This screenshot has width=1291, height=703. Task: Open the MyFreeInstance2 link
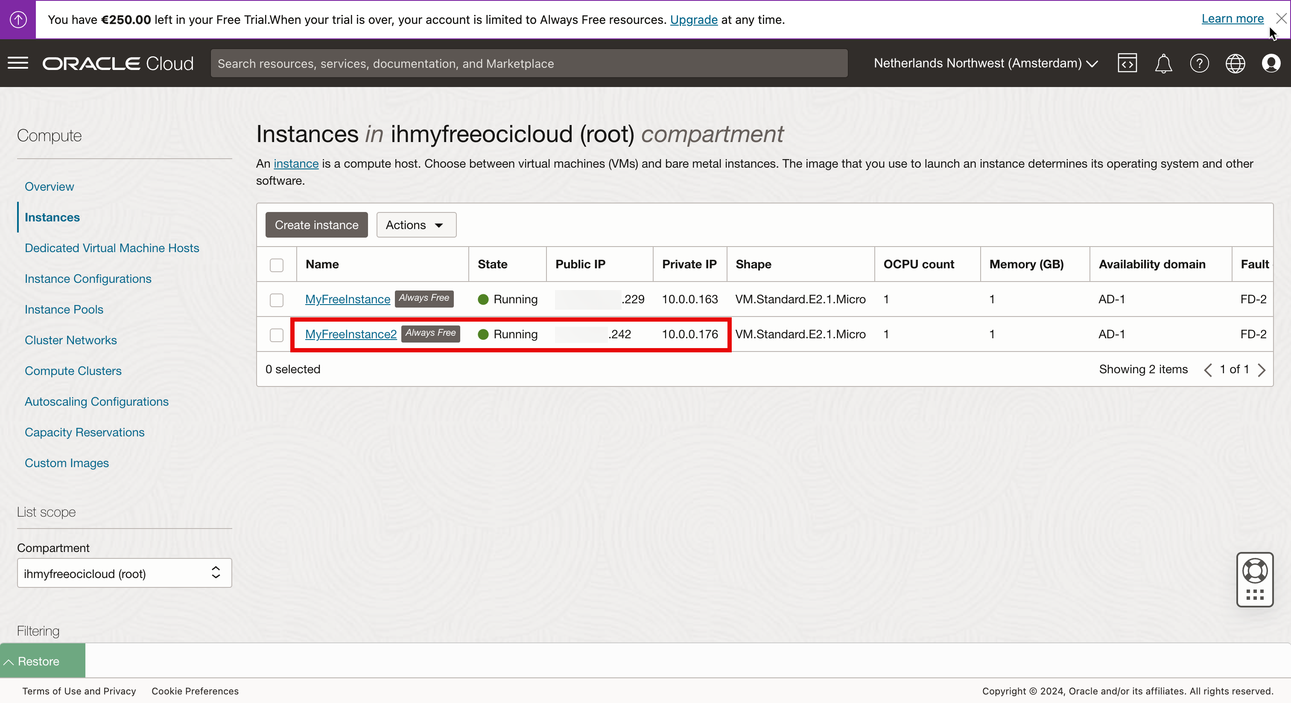[x=351, y=334]
